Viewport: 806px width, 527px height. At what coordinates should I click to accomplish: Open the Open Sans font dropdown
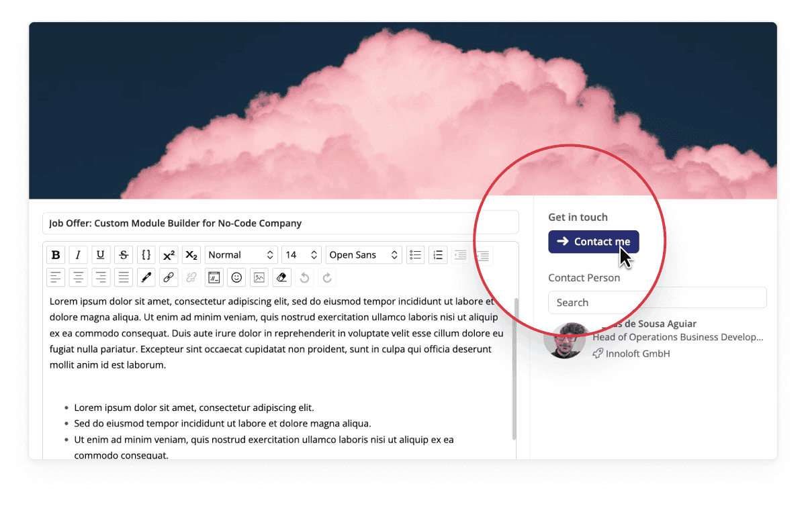click(x=363, y=255)
